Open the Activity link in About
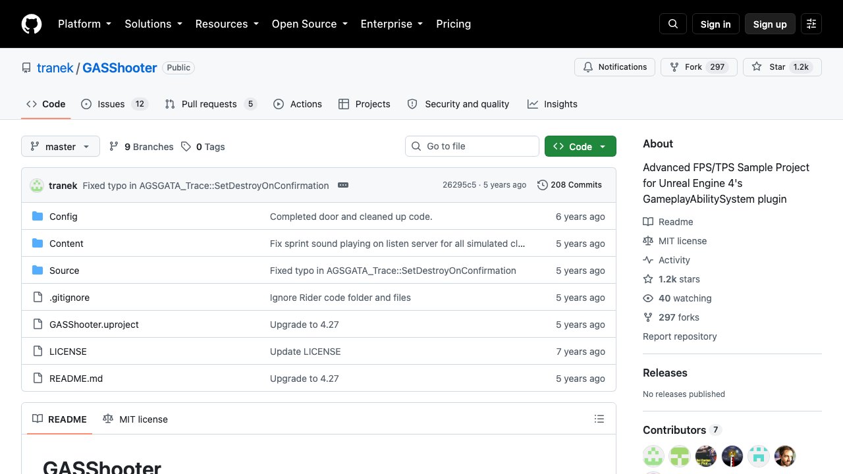Viewport: 843px width, 474px height. pos(666,260)
